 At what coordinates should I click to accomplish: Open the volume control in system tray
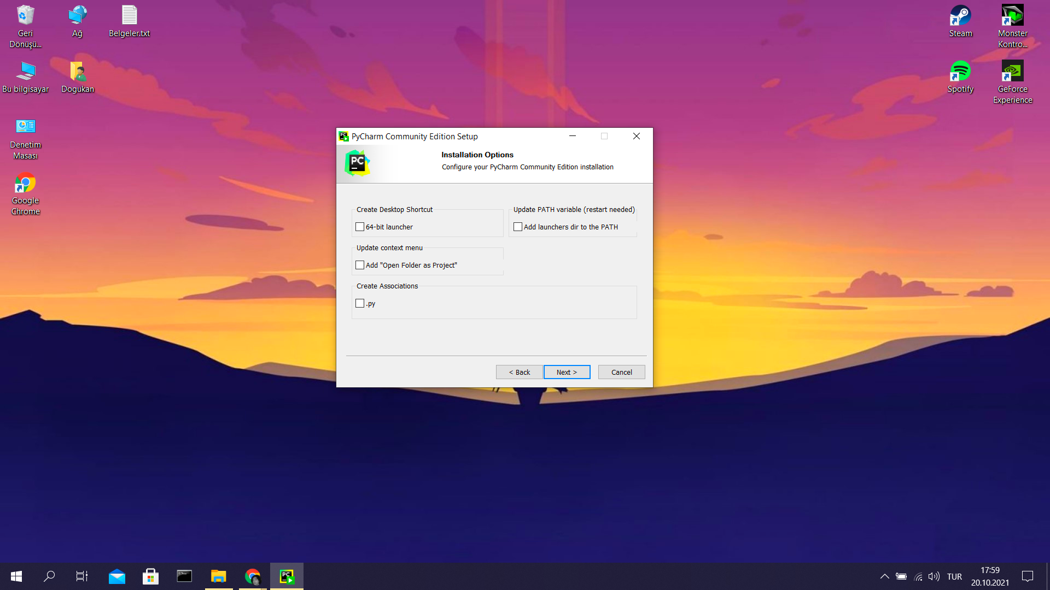(934, 576)
